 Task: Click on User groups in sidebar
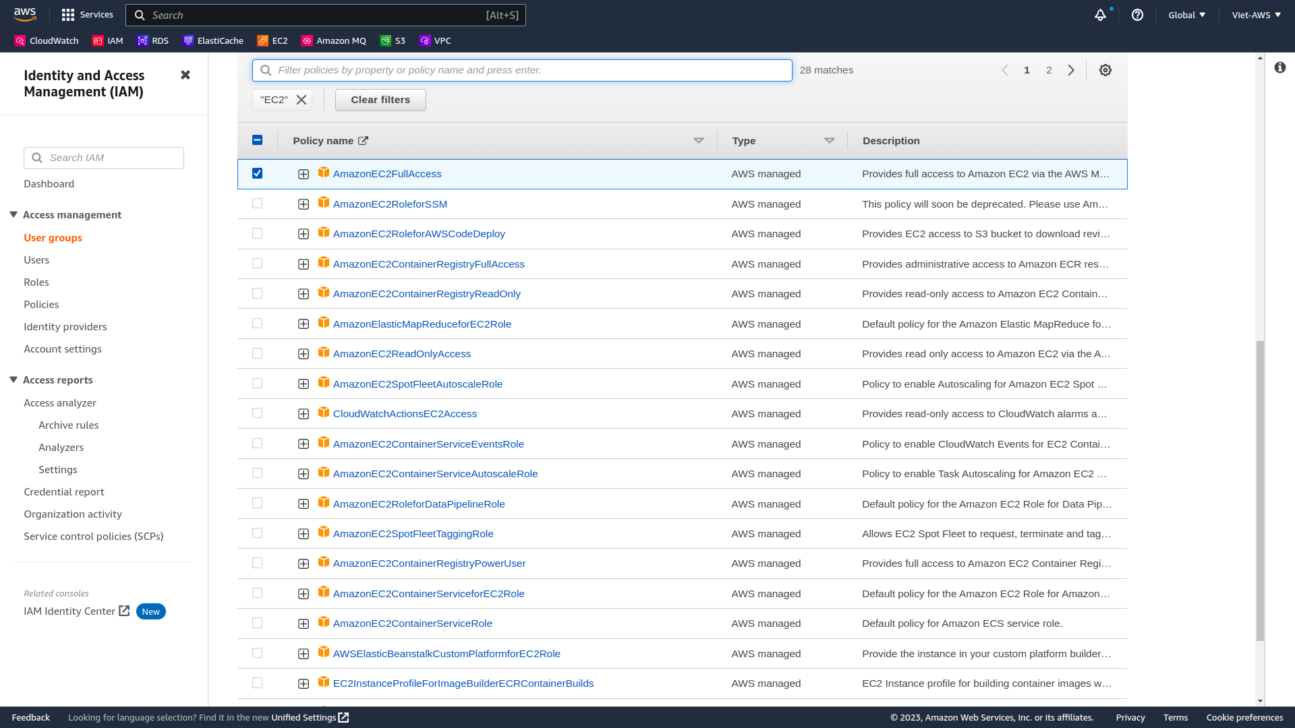pyautogui.click(x=53, y=237)
